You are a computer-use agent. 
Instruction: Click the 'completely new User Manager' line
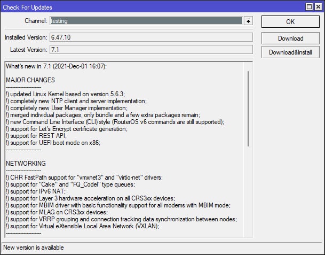pos(67,108)
